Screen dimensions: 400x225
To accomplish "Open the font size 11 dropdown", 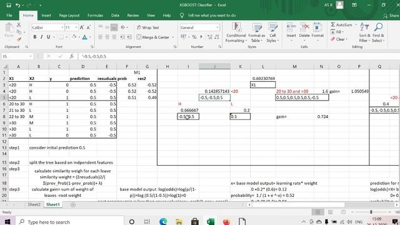I will [76, 27].
